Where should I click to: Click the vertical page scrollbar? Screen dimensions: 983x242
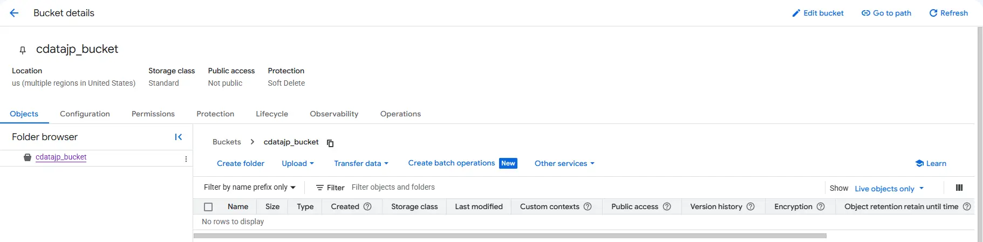(x=980, y=134)
